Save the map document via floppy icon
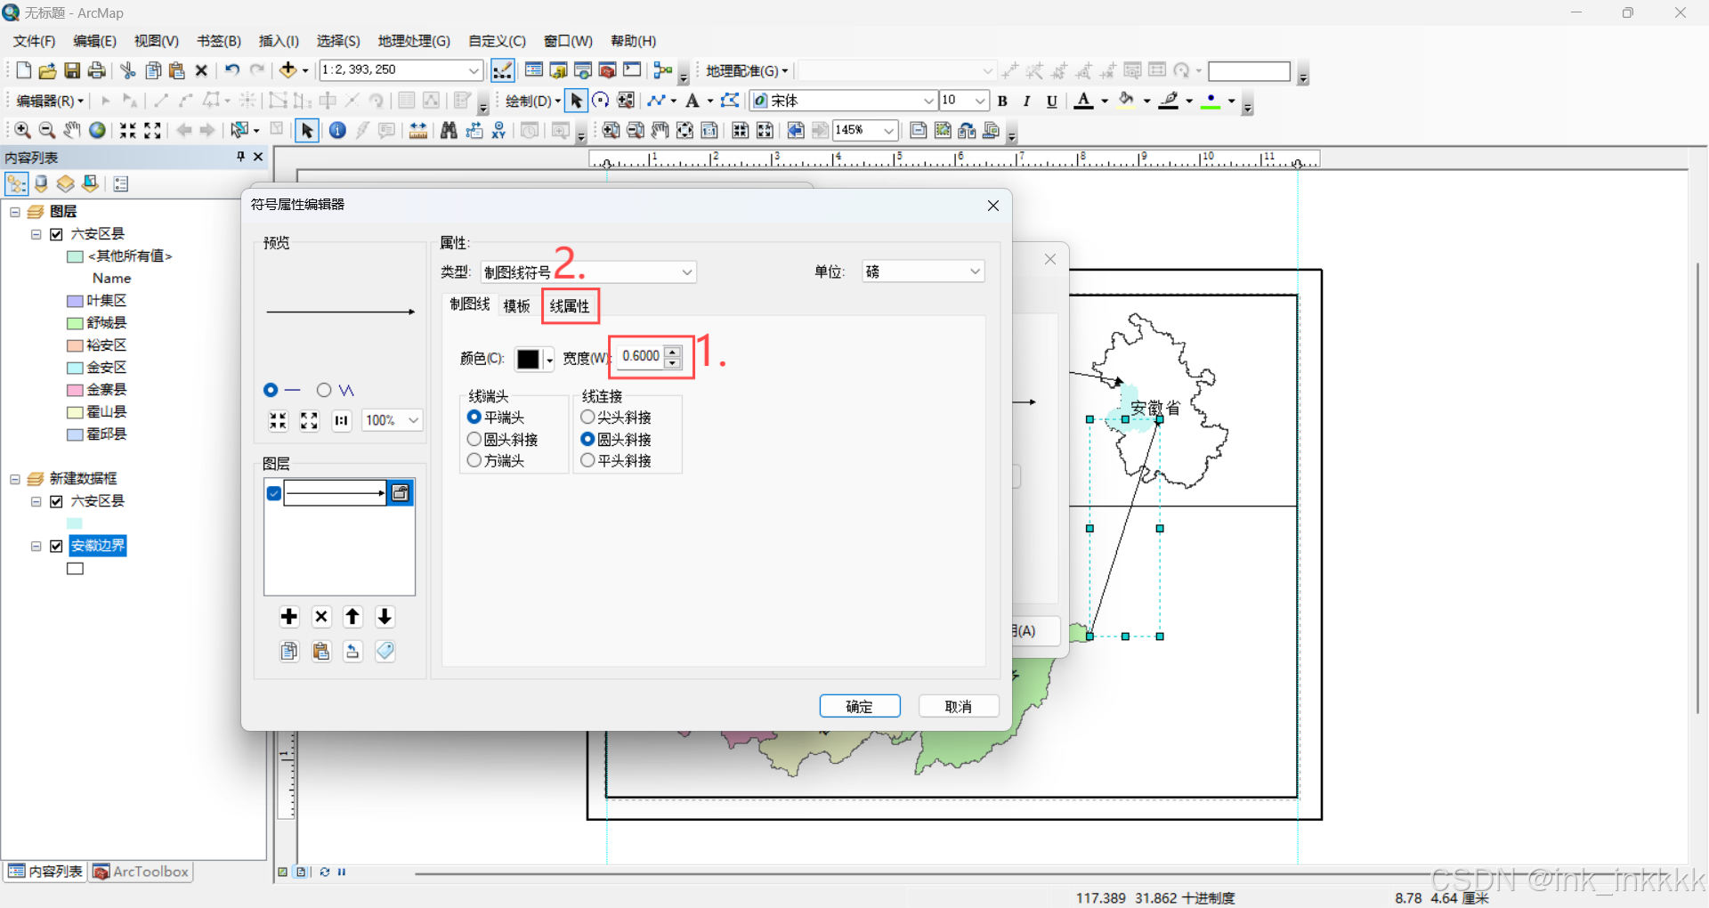Image resolution: width=1709 pixels, height=908 pixels. pos(72,70)
